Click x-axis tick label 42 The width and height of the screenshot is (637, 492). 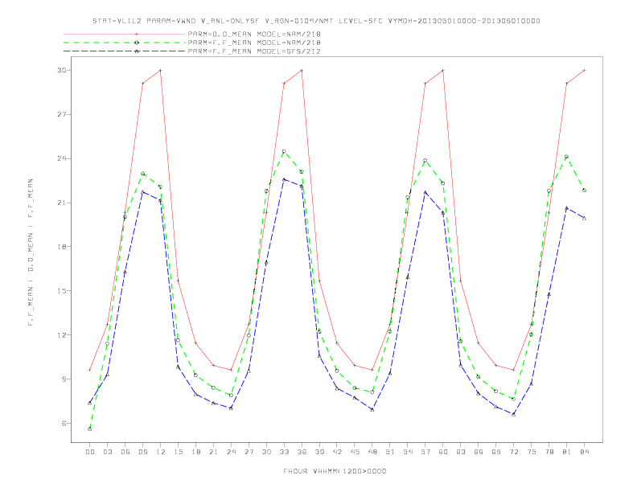[x=337, y=452]
